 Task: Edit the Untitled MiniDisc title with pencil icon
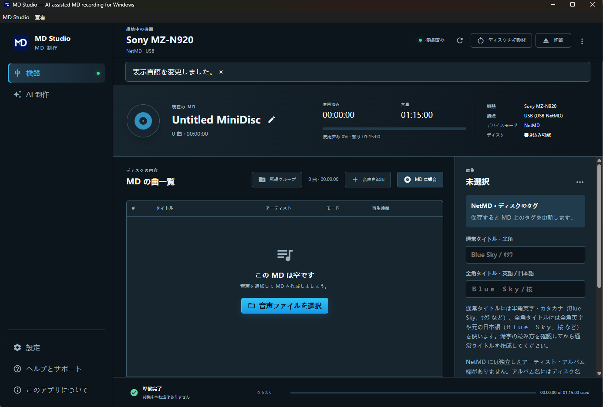pyautogui.click(x=272, y=120)
